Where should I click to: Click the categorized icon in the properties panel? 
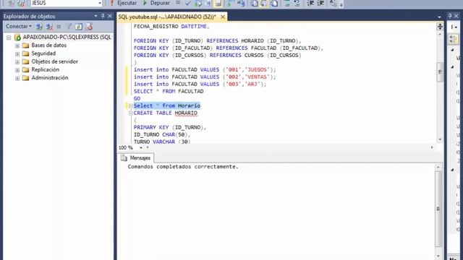point(453,38)
